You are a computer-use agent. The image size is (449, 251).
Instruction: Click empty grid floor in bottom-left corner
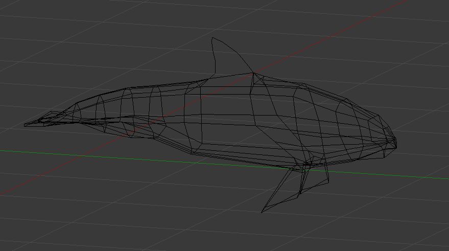[x=31, y=230]
